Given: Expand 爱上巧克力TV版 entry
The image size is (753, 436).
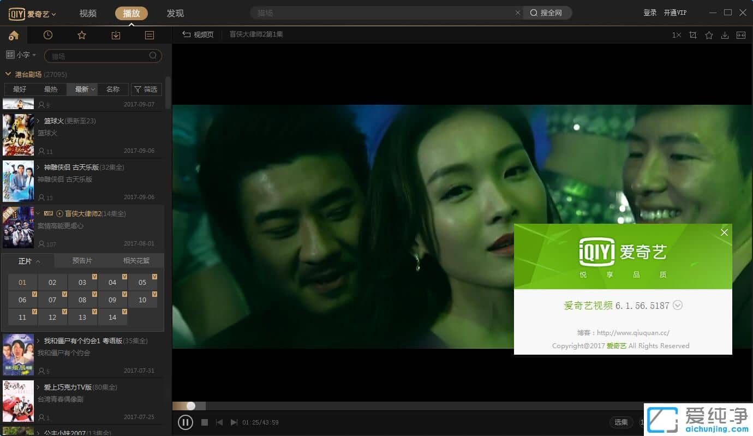Looking at the screenshot, I should (x=39, y=387).
